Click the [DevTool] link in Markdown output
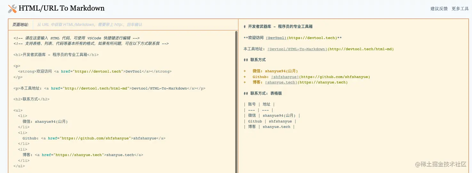472x173 pixels. coord(276,38)
